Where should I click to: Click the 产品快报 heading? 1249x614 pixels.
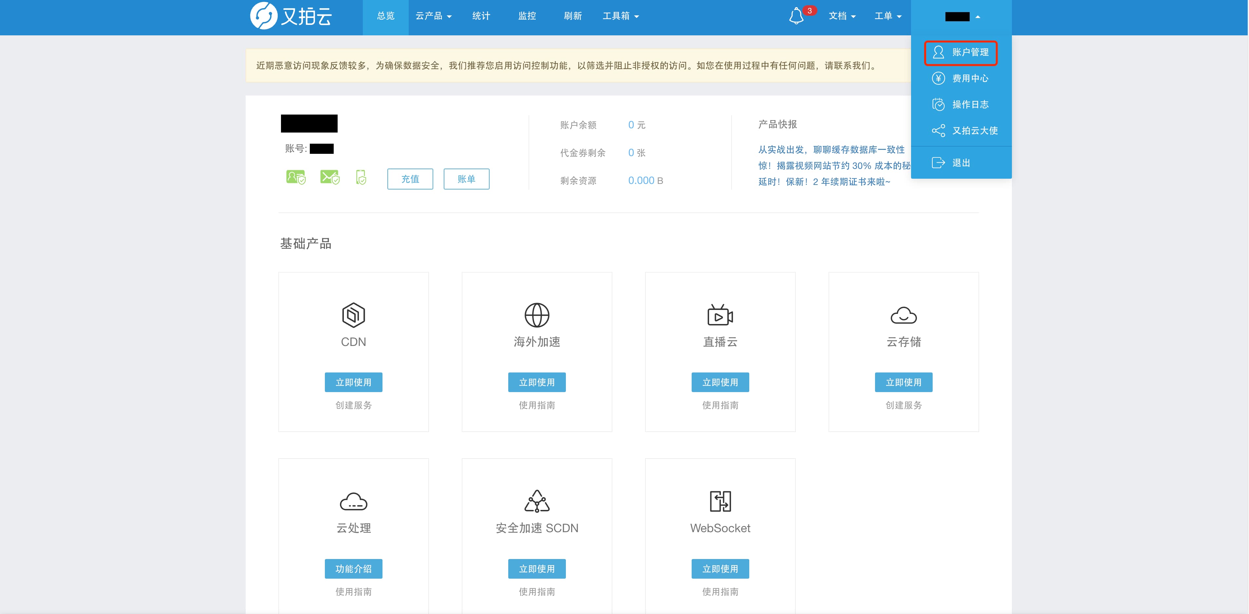tap(777, 124)
